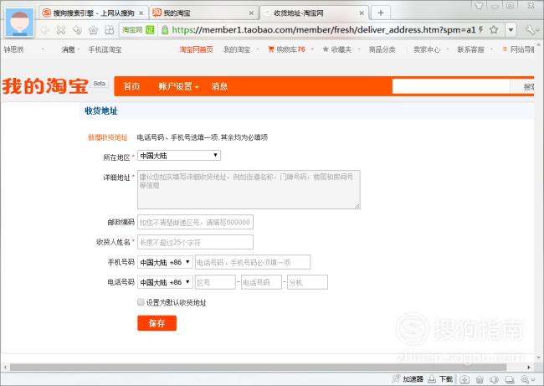Click the horizontal scrollbar thumb
Image resolution: width=544 pixels, height=386 pixels.
258,368
